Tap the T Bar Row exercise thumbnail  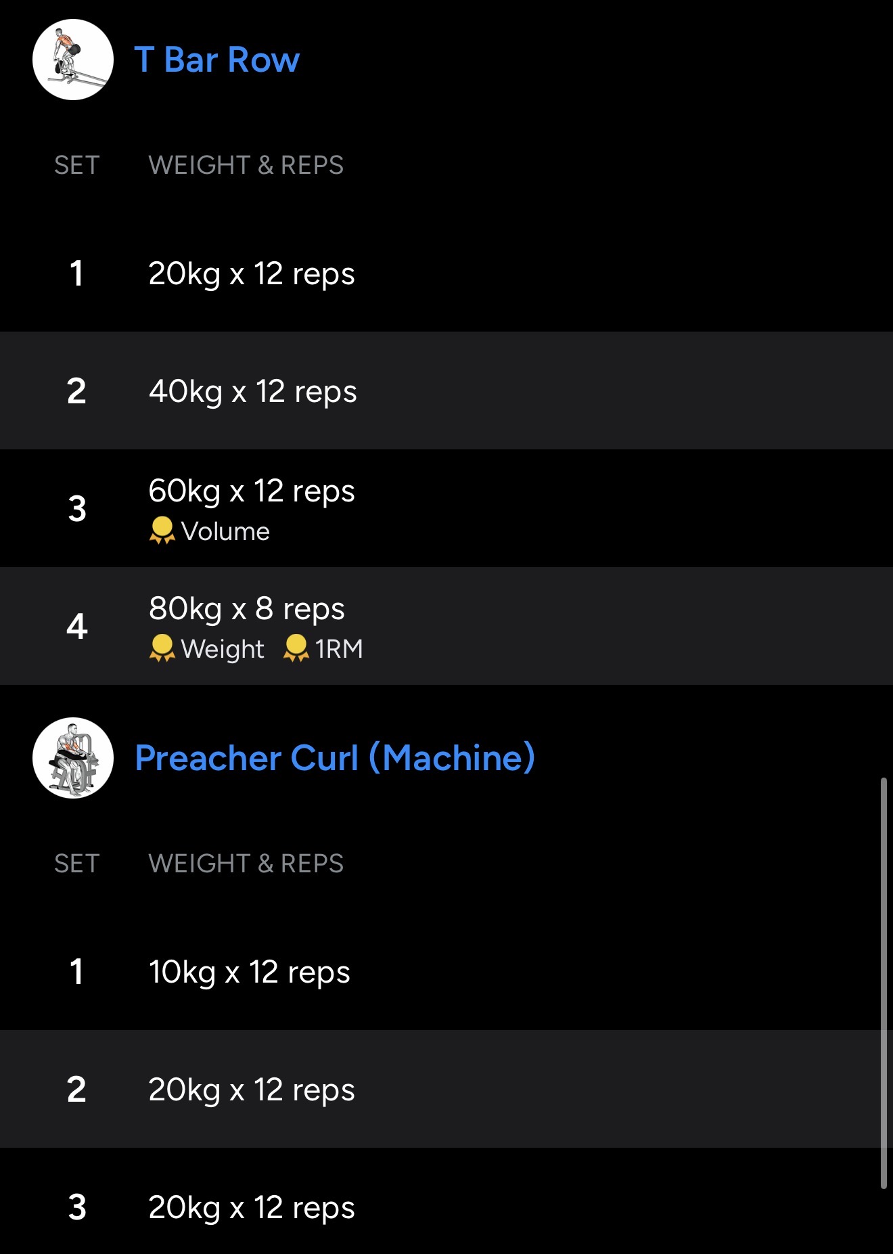coord(73,60)
